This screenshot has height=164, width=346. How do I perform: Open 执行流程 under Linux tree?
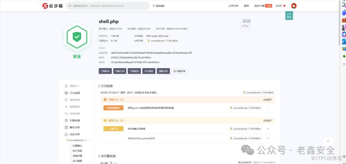(77, 151)
